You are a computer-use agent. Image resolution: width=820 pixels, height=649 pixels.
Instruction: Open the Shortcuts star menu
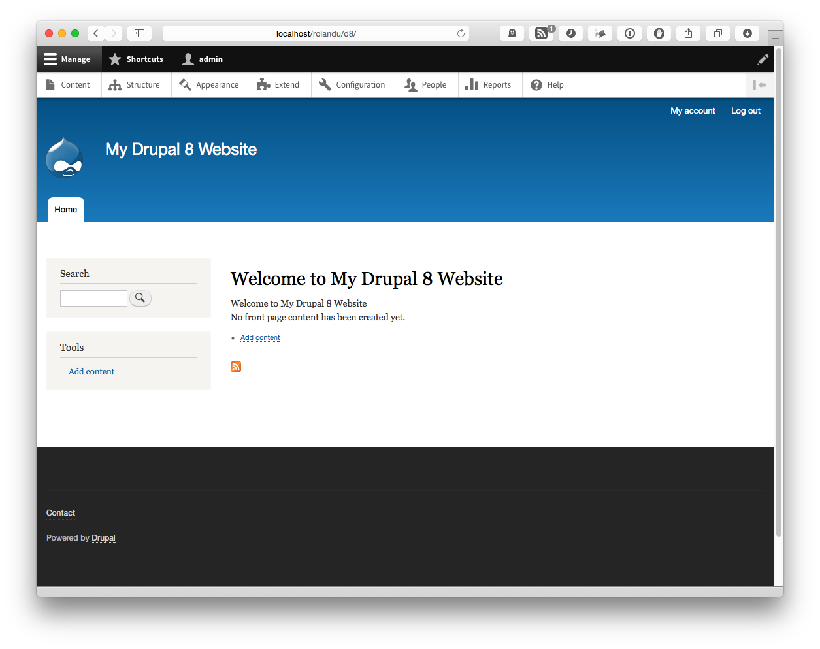(x=136, y=59)
